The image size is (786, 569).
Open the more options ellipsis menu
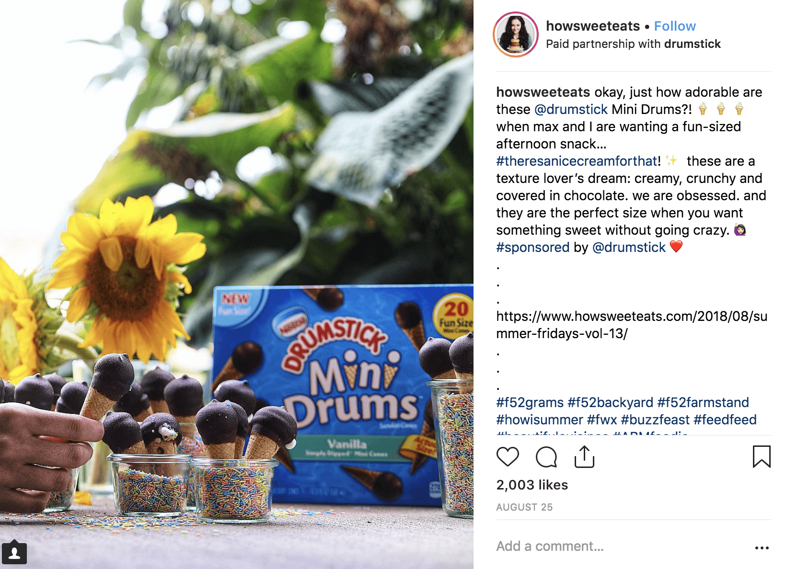762,547
